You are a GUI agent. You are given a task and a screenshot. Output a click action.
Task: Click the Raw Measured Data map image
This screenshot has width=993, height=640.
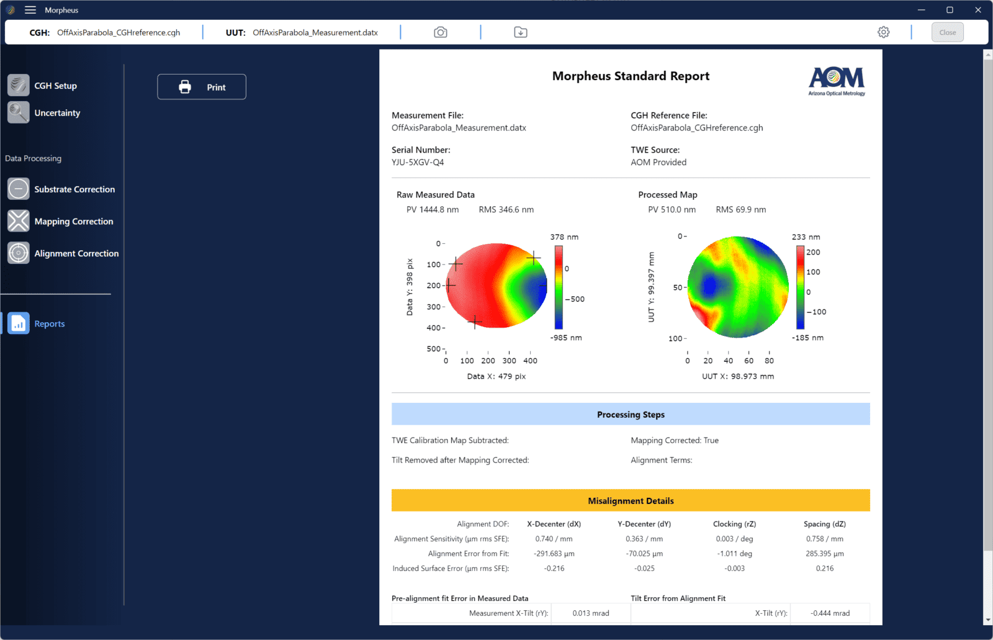(496, 286)
